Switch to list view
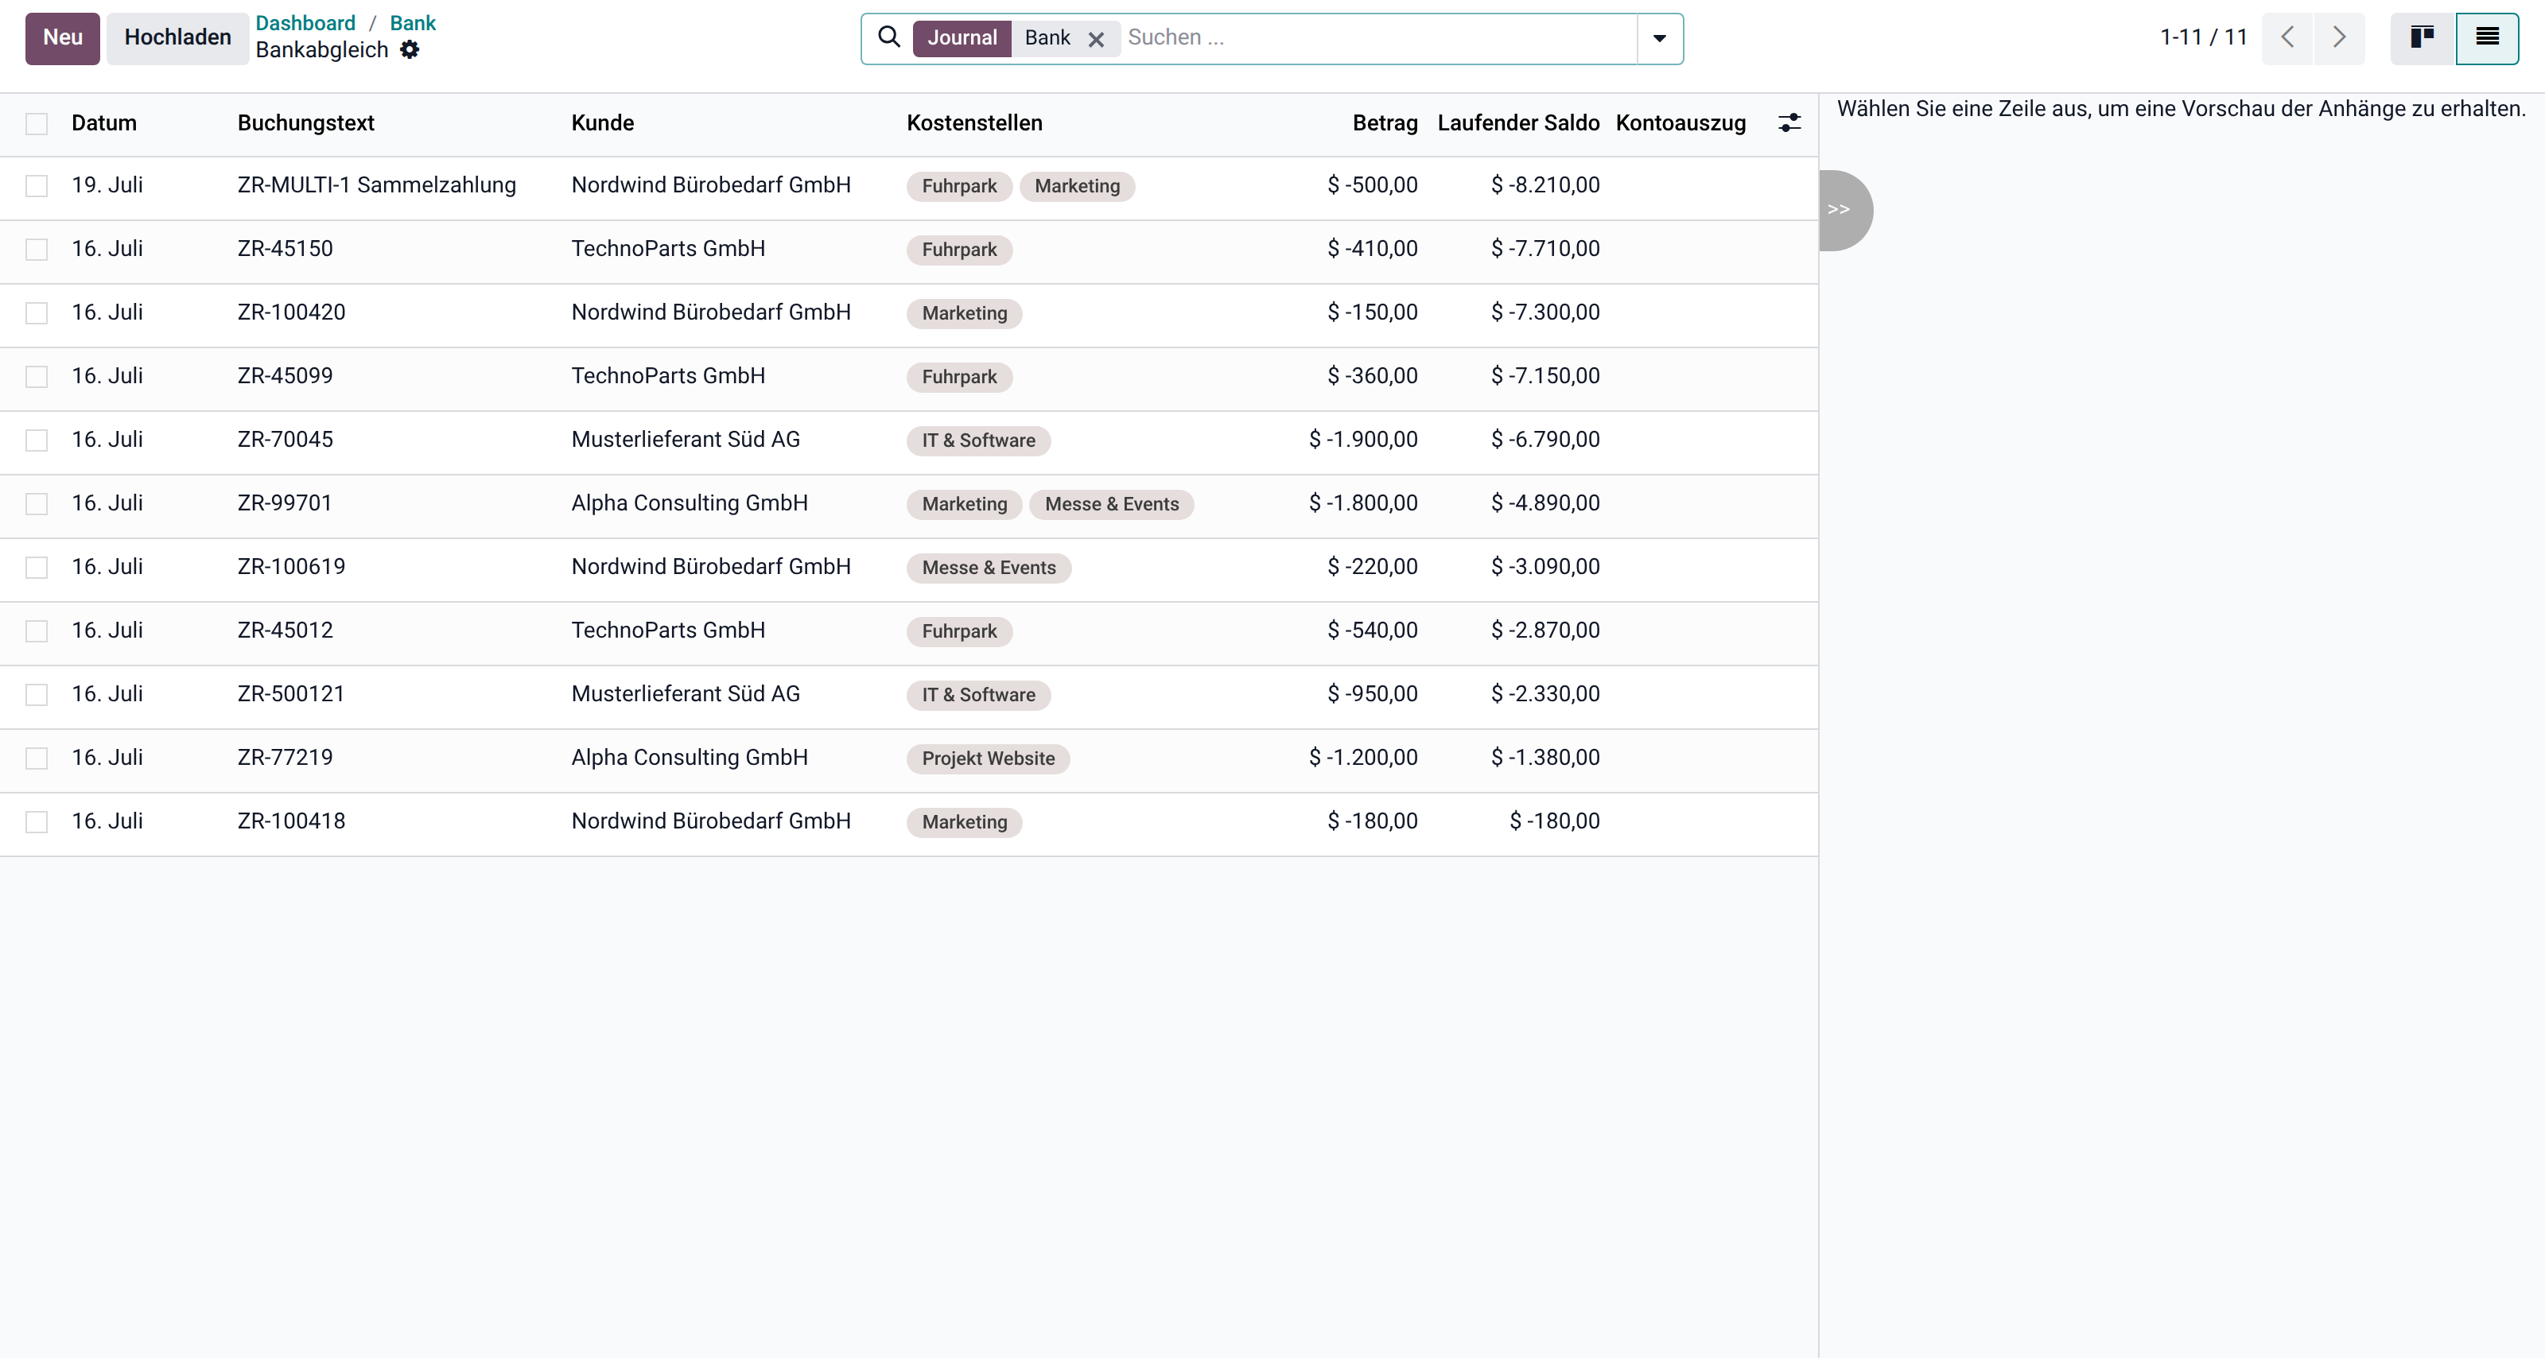The image size is (2545, 1358). (x=2488, y=37)
